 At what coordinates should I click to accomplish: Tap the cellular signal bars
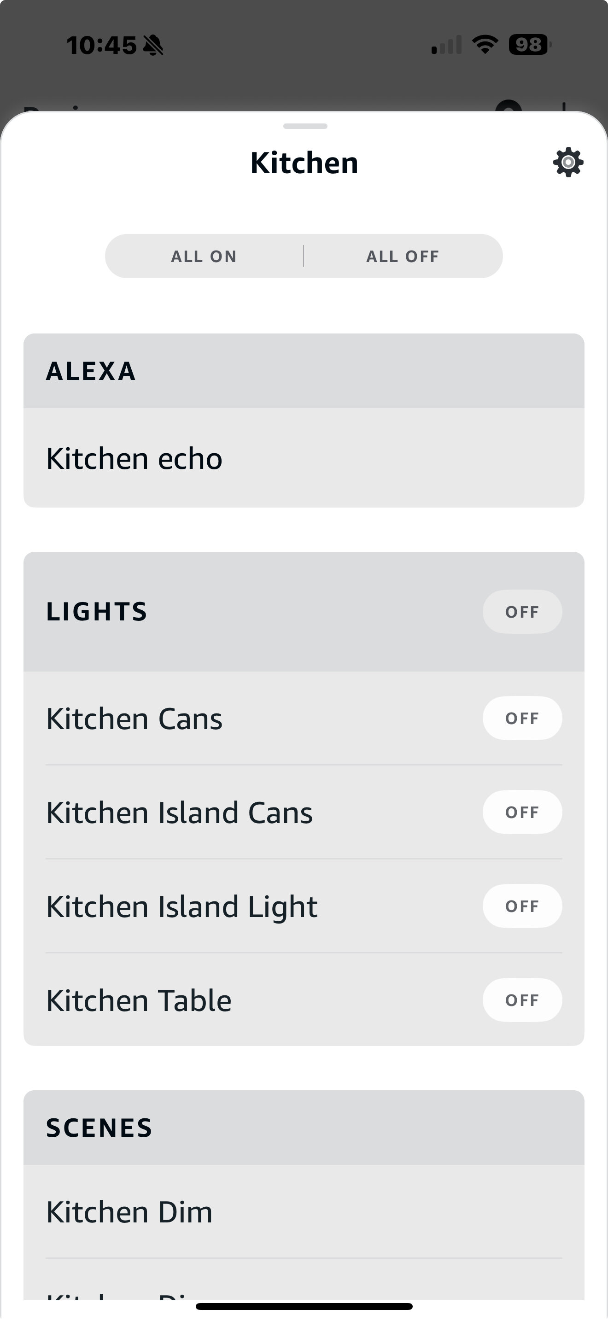pos(446,45)
